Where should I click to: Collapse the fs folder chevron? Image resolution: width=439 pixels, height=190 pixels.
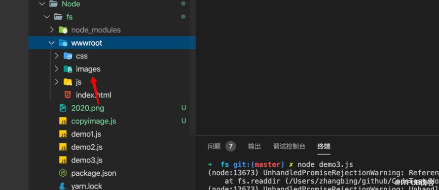coord(47,17)
